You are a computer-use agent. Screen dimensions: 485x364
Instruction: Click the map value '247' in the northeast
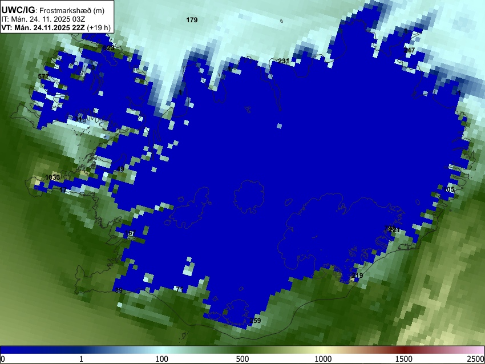[410, 50]
